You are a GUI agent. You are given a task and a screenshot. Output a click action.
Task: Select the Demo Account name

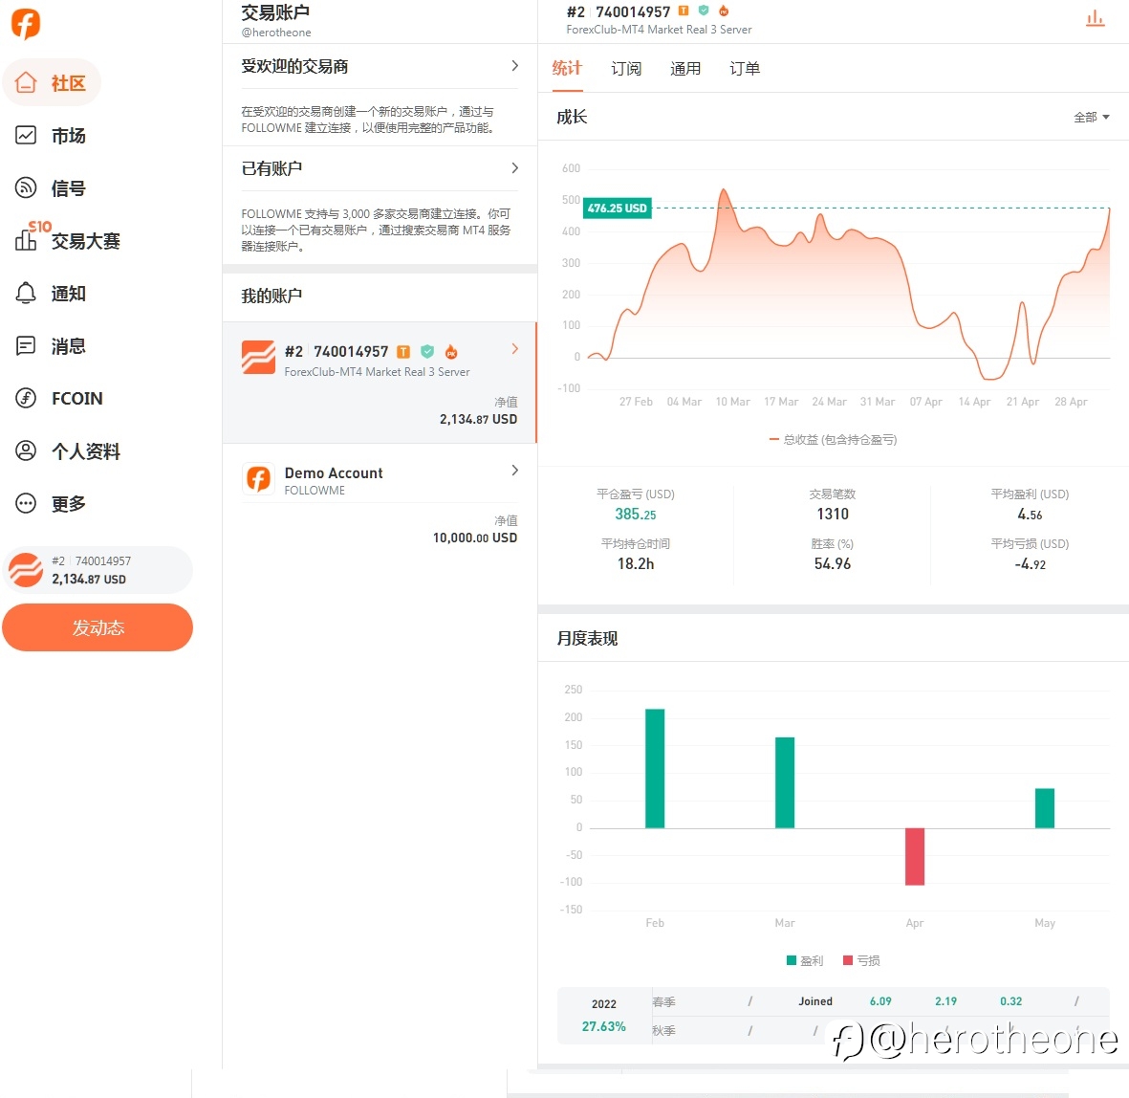tap(334, 472)
